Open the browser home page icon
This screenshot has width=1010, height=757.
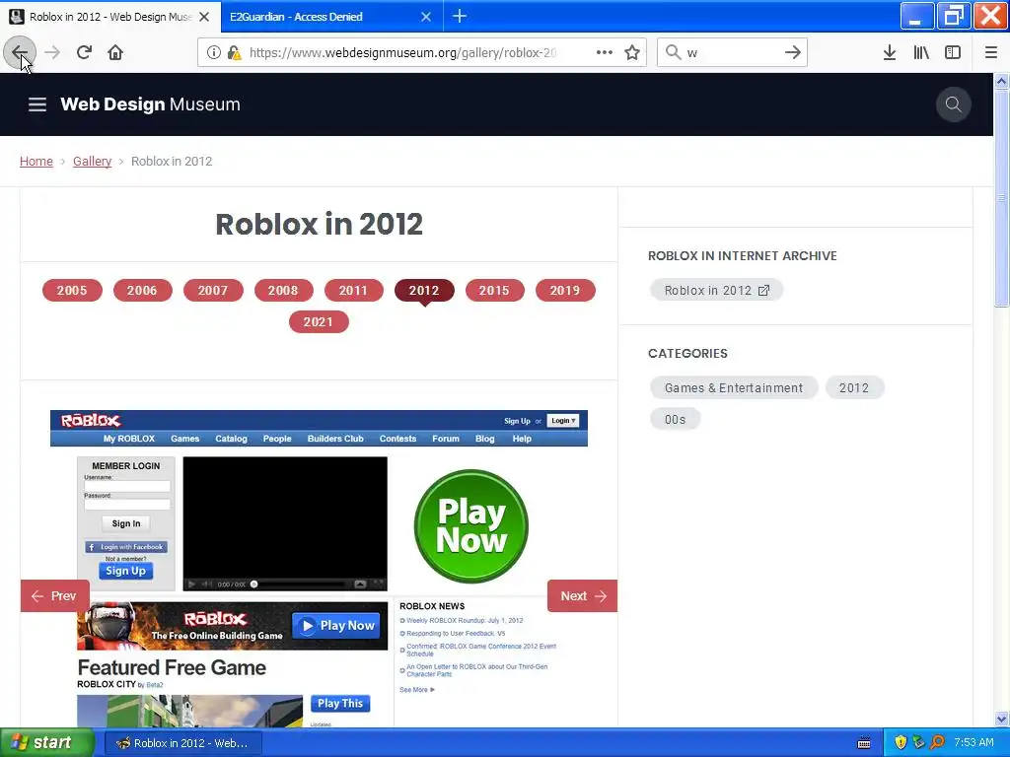(x=115, y=52)
